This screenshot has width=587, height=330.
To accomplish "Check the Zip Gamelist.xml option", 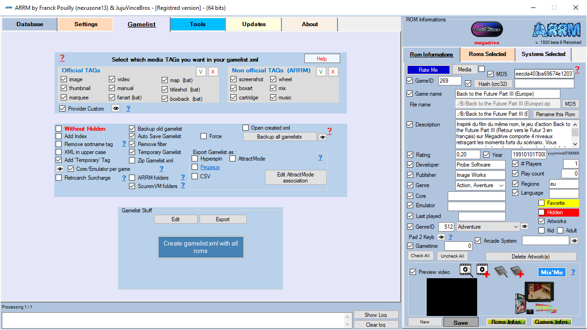I will pyautogui.click(x=132, y=161).
